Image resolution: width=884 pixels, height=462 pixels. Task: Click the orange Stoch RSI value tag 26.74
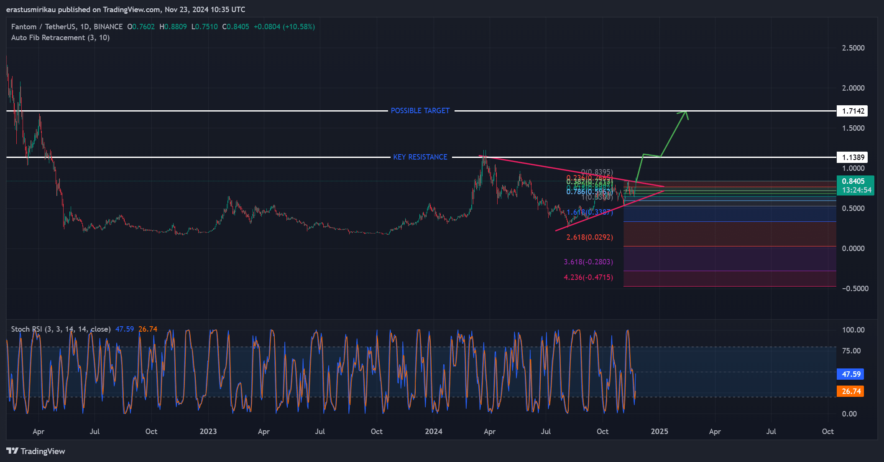point(851,391)
